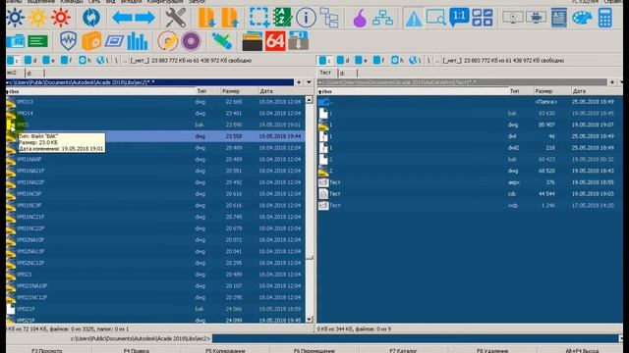Click the blue bar chart icon
Screen dimensions: 629x353
(x=138, y=41)
